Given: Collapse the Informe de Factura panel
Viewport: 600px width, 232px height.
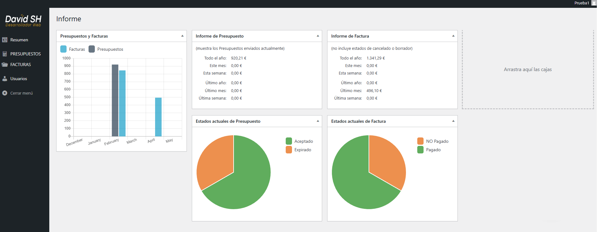Looking at the screenshot, I should (453, 36).
